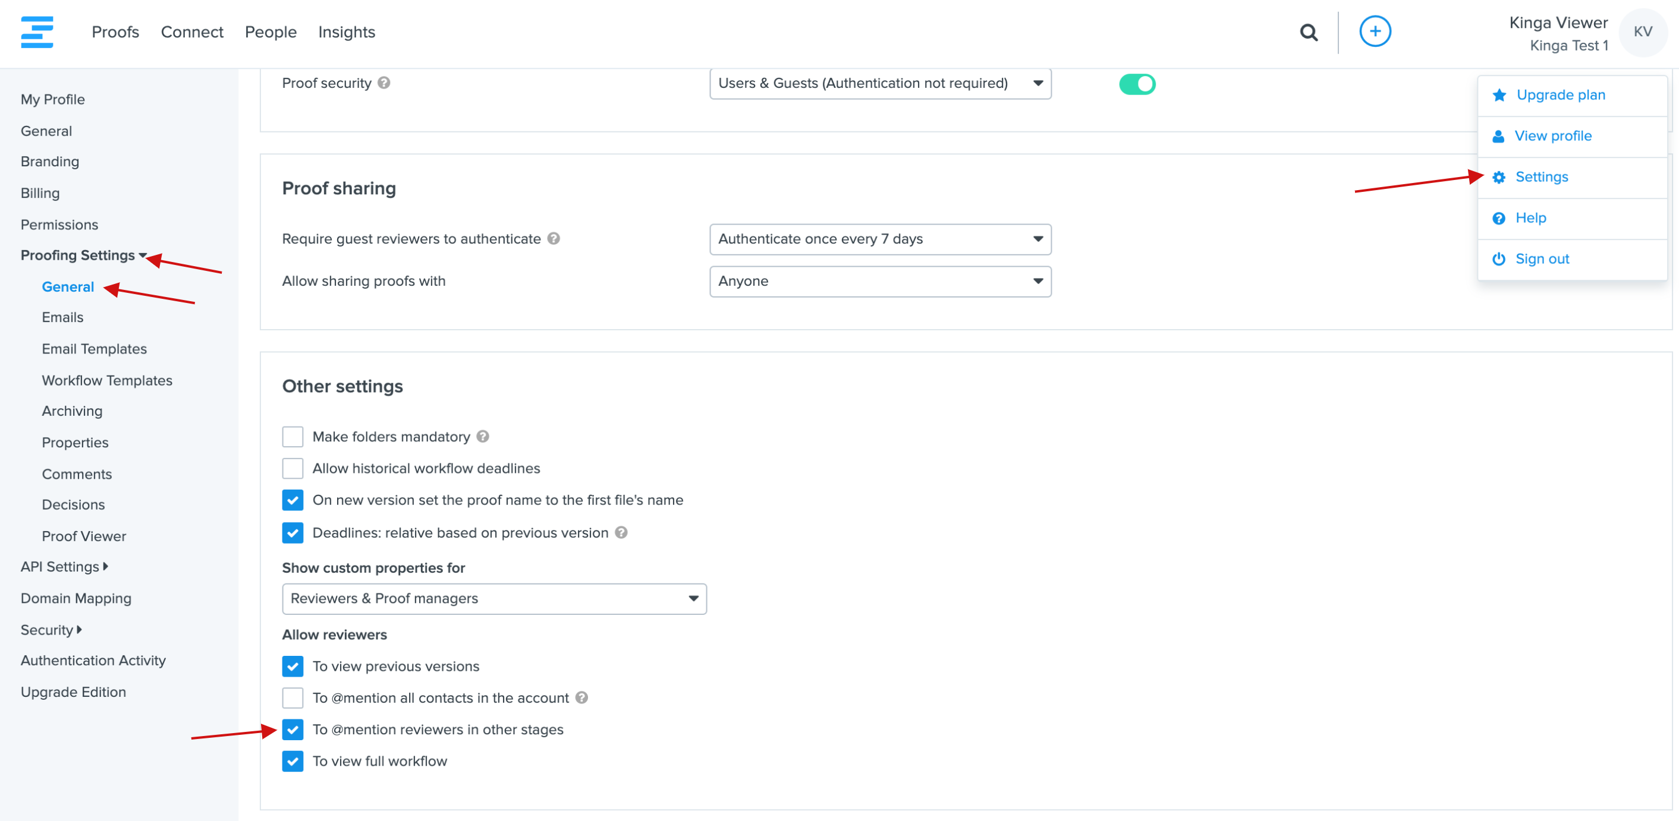1679x821 pixels.
Task: Click Sign out in user menu
Action: [1542, 259]
